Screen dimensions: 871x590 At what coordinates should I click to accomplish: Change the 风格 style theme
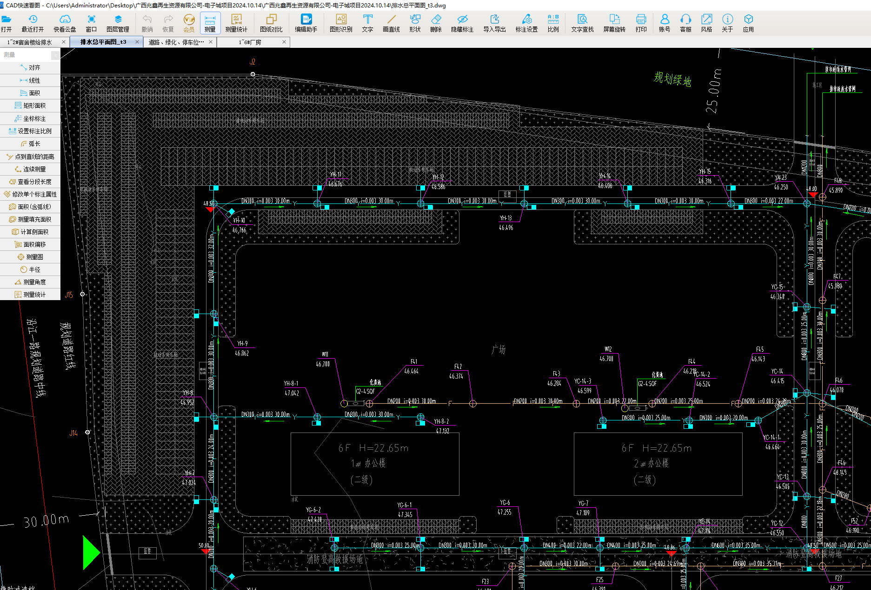706,23
